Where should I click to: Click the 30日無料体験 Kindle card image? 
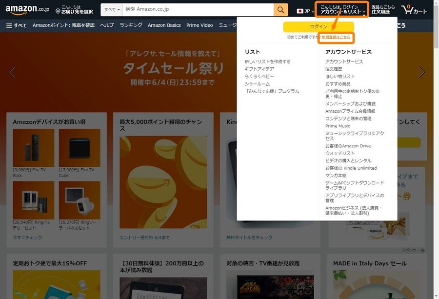[x=163, y=288]
